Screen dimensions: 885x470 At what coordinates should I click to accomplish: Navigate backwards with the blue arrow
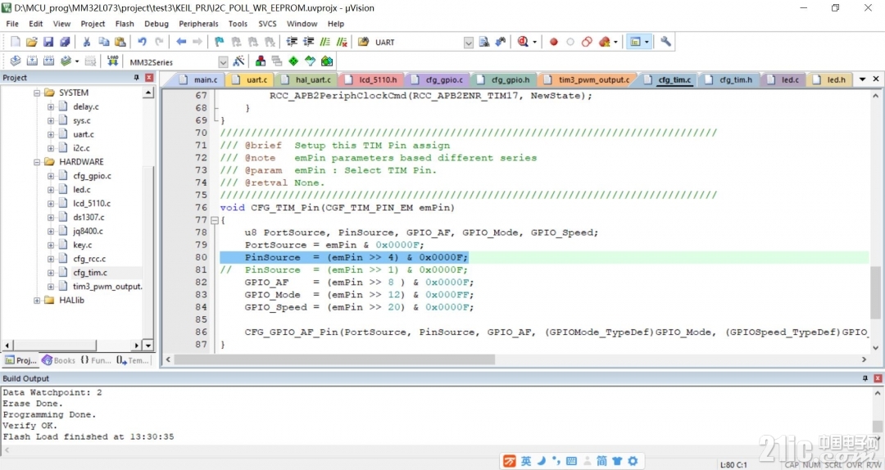click(x=181, y=42)
